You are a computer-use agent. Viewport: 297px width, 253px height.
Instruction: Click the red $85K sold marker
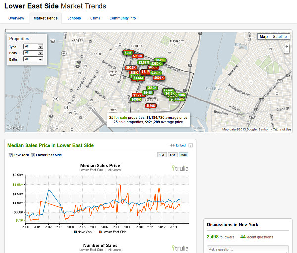134,72
